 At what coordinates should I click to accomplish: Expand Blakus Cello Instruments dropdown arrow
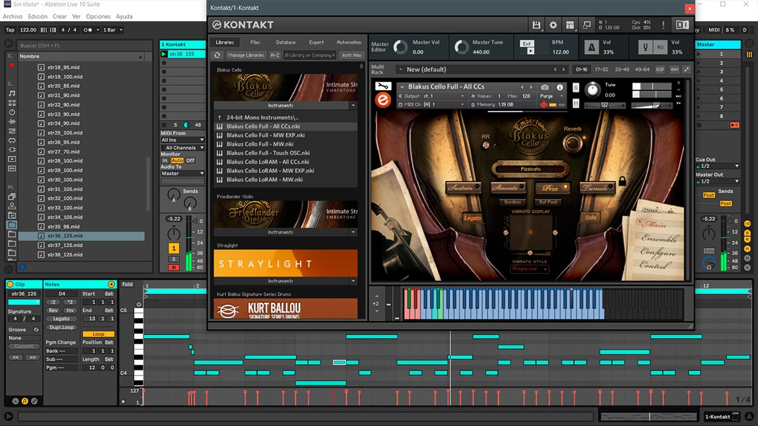[353, 105]
